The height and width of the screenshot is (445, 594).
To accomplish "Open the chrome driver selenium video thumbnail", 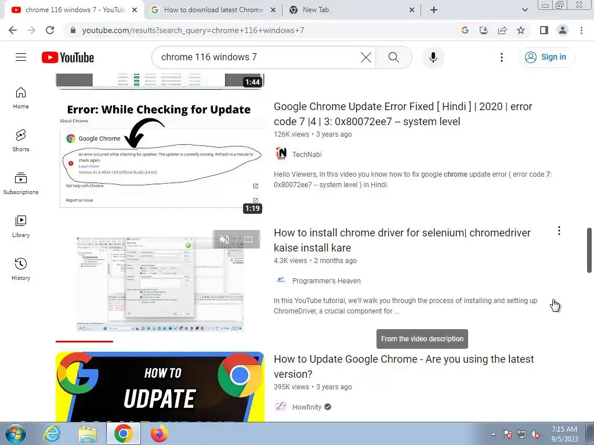I will tap(160, 283).
